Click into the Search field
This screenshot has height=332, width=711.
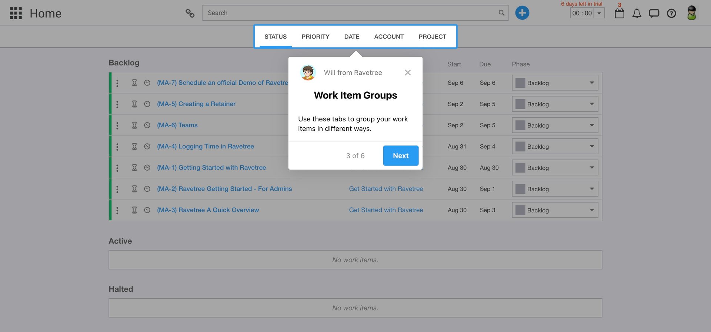click(355, 13)
